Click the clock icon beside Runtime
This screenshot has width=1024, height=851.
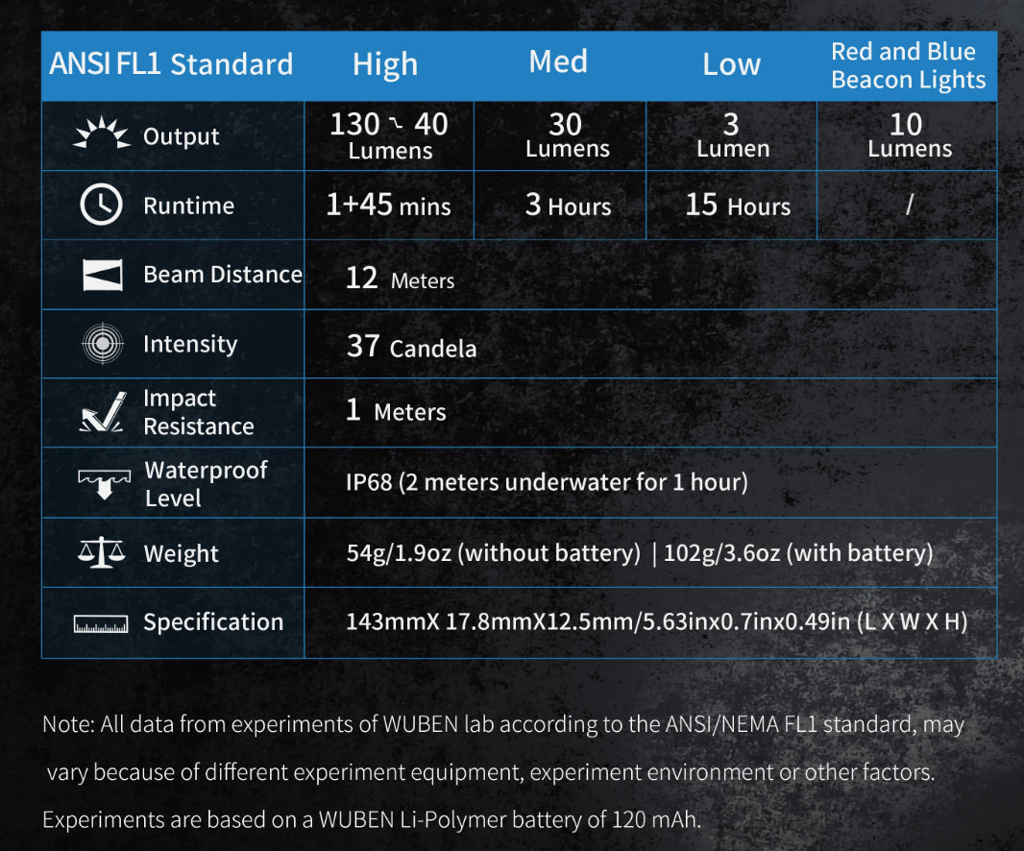click(x=101, y=206)
